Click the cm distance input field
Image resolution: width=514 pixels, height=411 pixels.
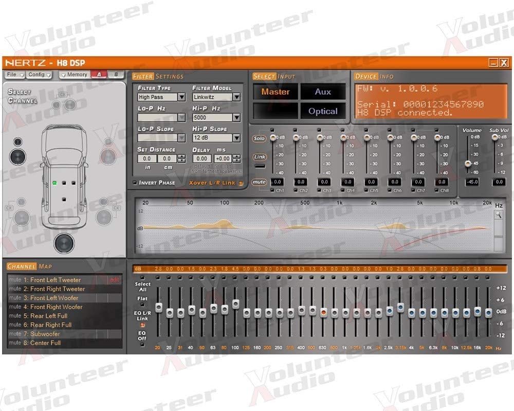point(168,159)
